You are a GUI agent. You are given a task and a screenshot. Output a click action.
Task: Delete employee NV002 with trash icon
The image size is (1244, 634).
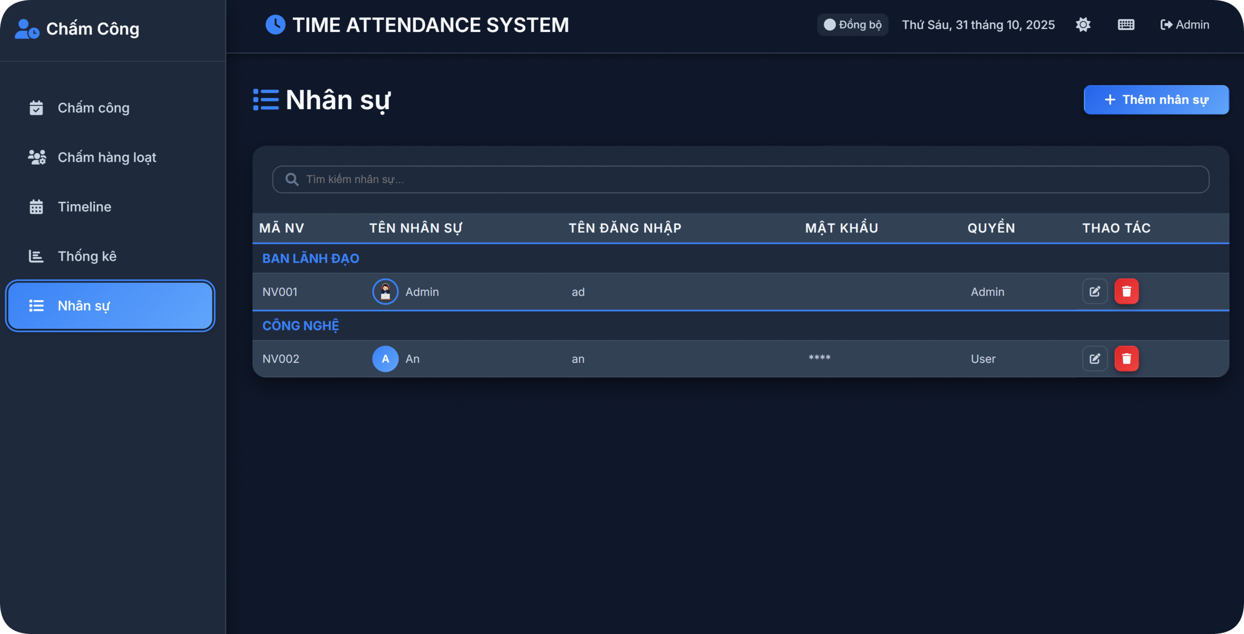(x=1126, y=359)
